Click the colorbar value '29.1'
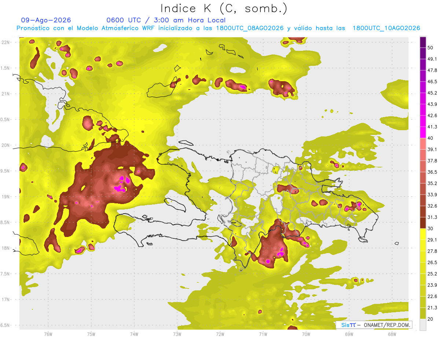Image resolution: width=440 pixels, height=339 pixels. 432,240
